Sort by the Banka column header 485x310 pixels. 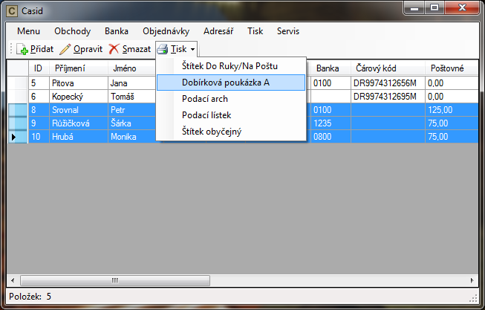[x=331, y=68]
